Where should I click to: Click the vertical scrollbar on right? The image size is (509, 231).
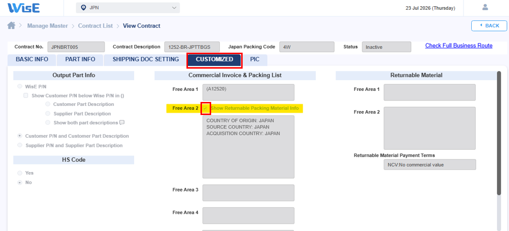[499, 133]
